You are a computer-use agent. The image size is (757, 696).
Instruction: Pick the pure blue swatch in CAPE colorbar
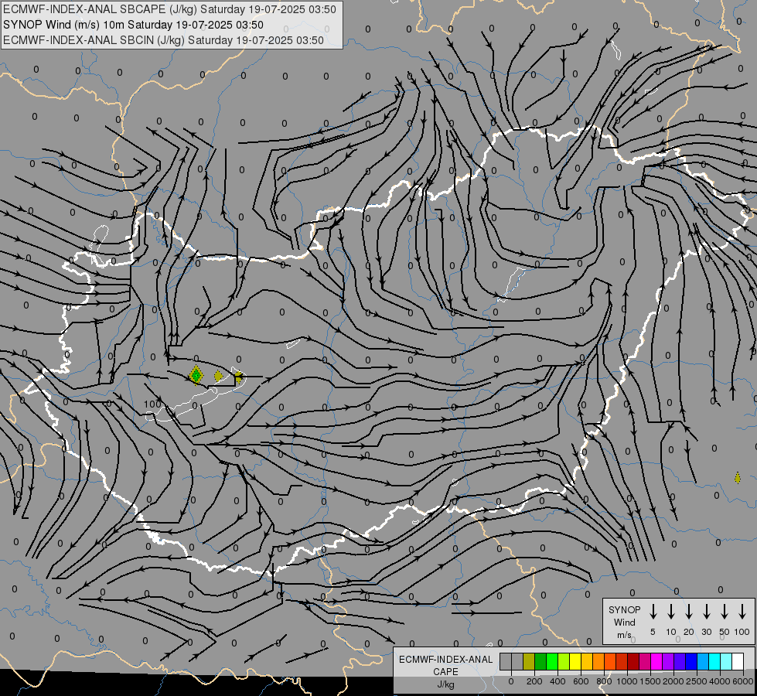pos(691,661)
